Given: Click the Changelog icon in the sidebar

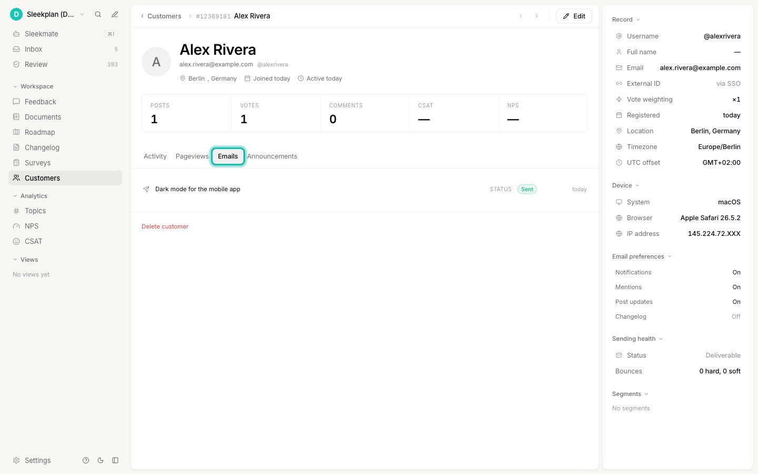Looking at the screenshot, I should 16,147.
